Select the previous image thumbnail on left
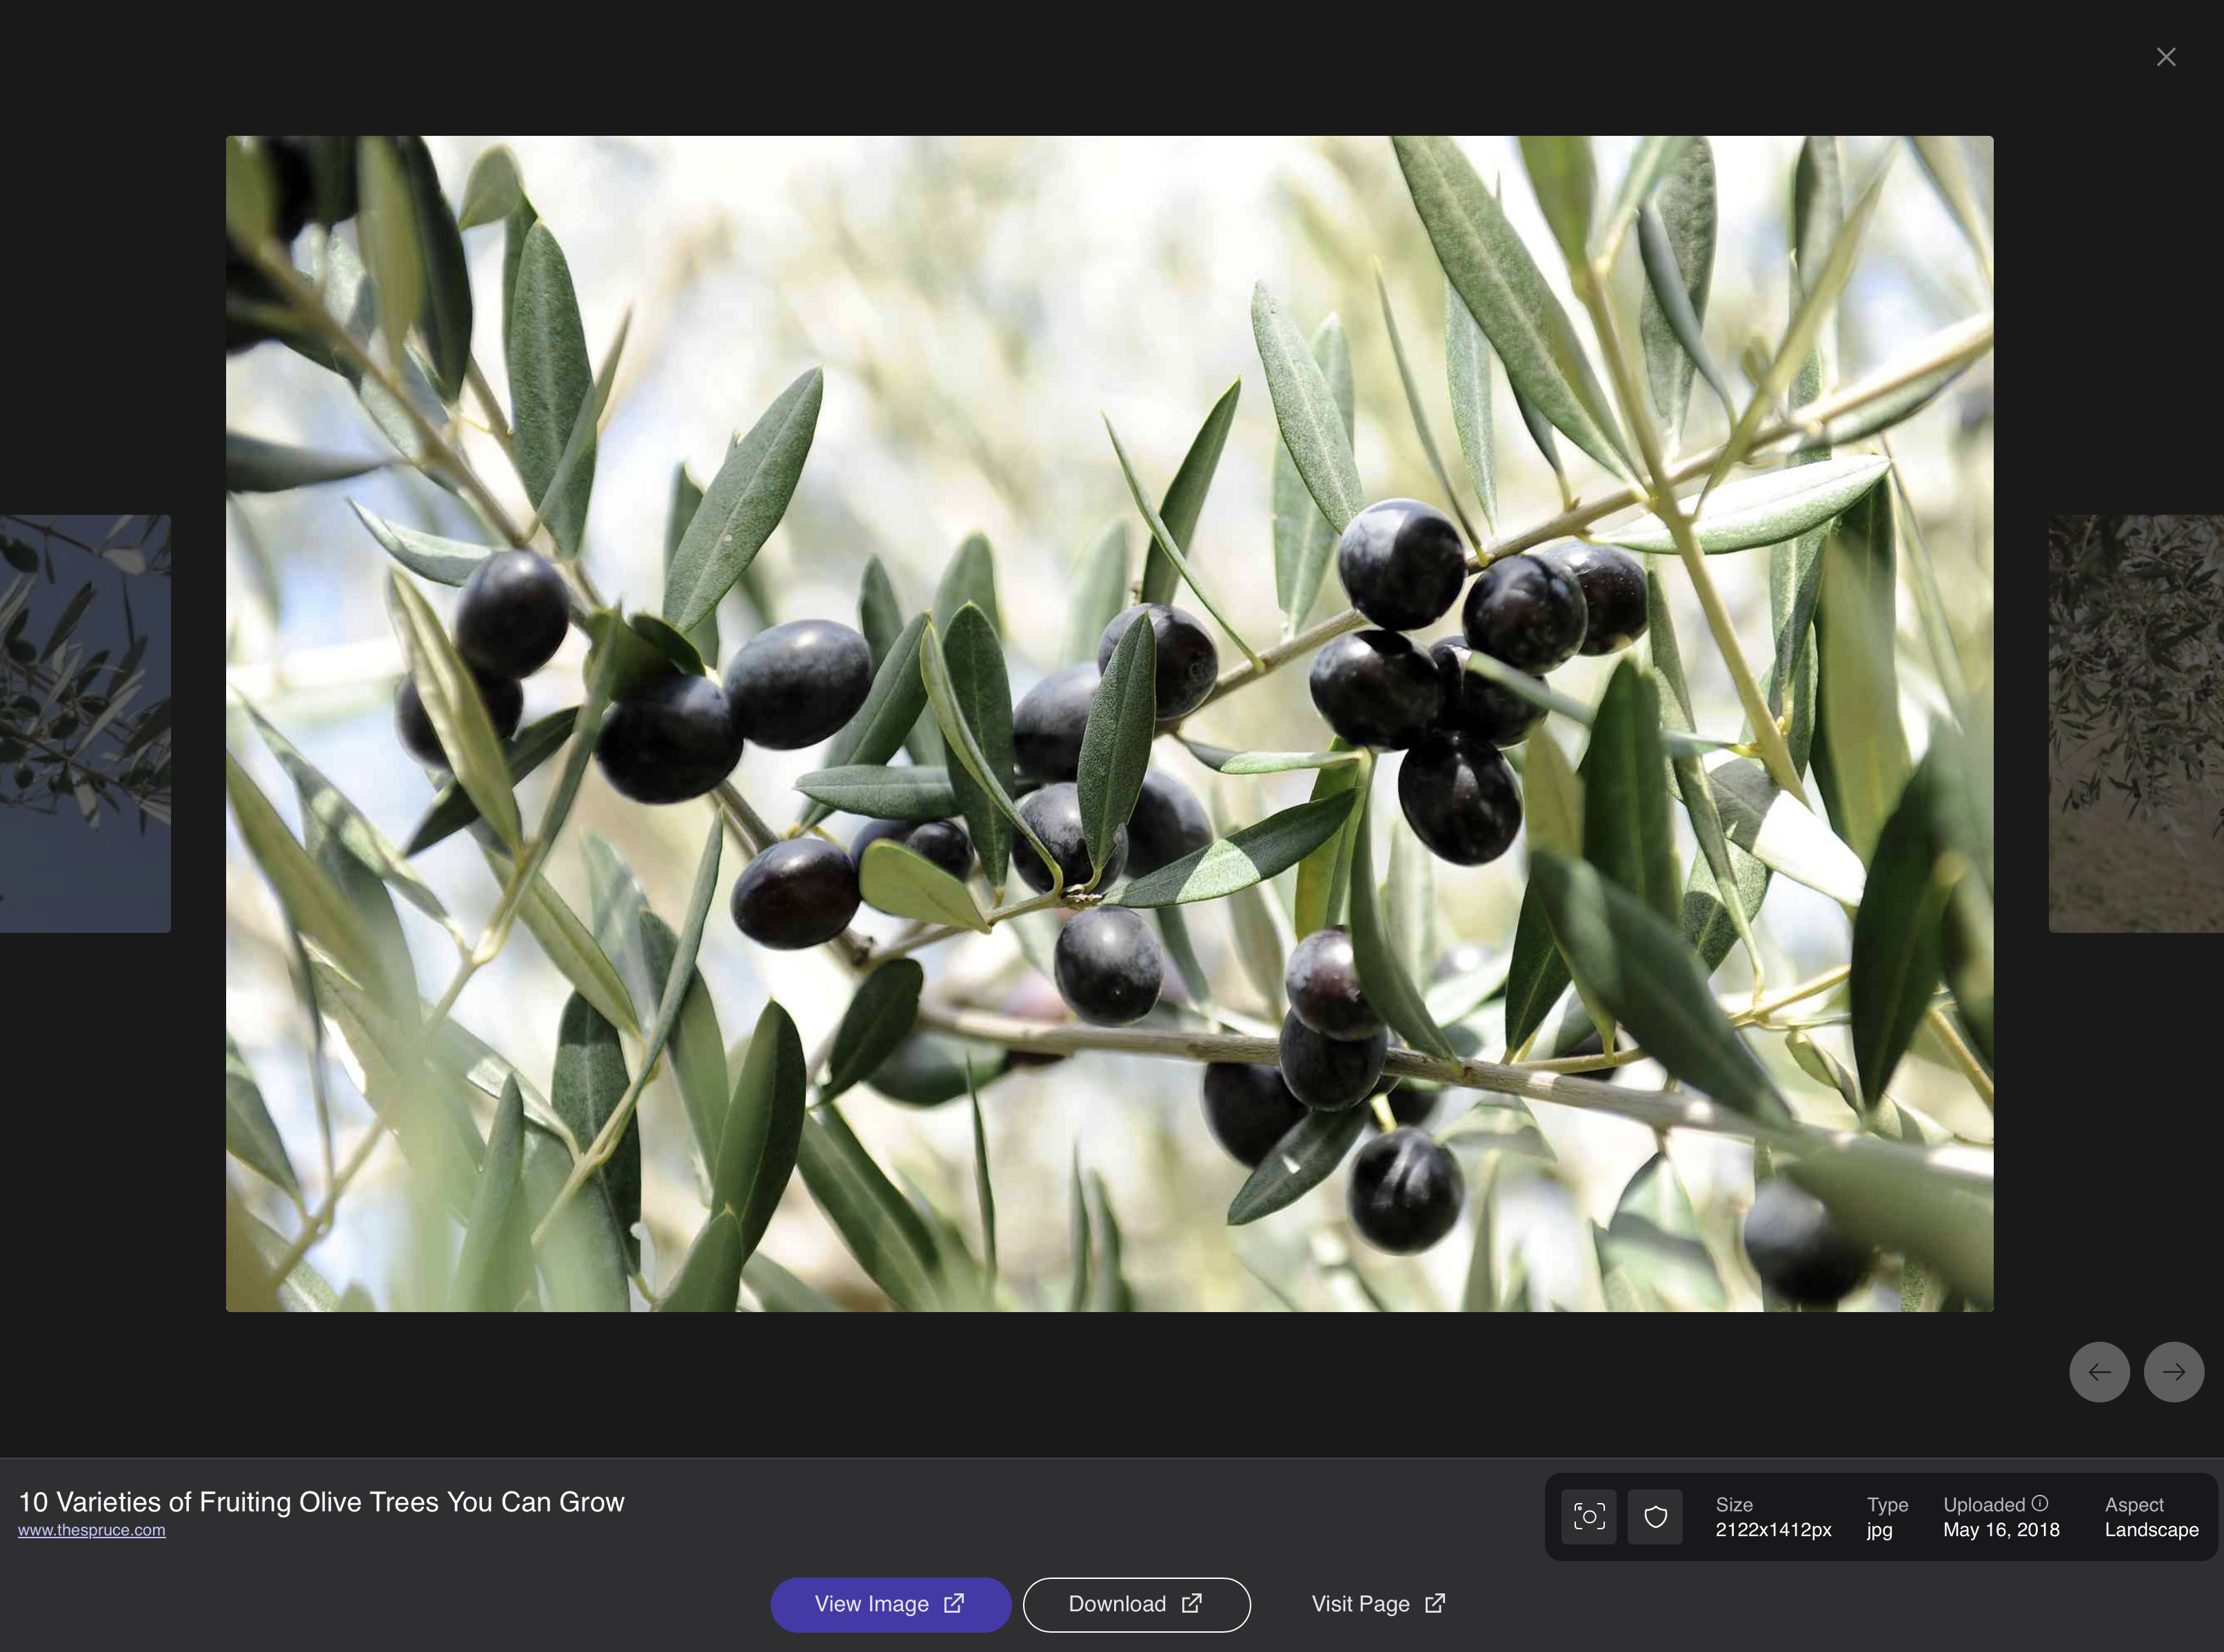The height and width of the screenshot is (1652, 2224). [85, 723]
